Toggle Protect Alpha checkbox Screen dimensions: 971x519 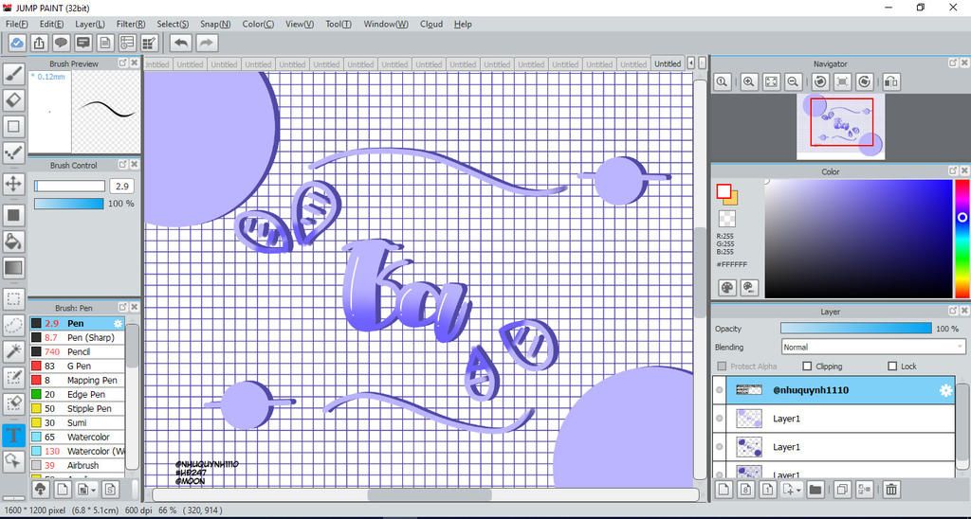coord(722,367)
